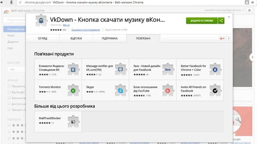
Task: Open Torrents Monitor title text
Action: point(50,87)
